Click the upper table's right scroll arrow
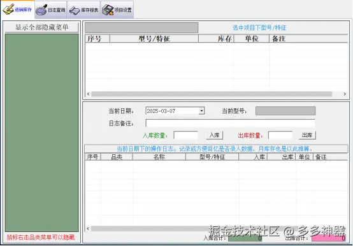Viewport: 353px width, 246px height. [x=345, y=94]
